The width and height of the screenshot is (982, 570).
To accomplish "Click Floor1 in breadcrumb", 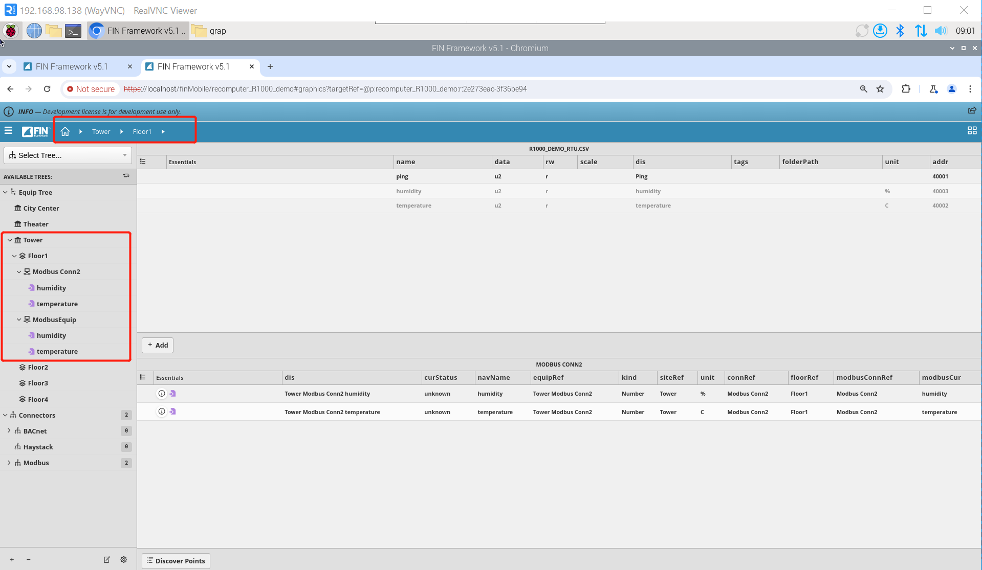I will tap(142, 131).
